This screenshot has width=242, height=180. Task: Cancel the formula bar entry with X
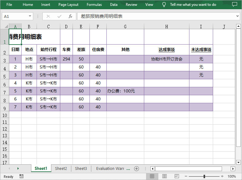48,16
